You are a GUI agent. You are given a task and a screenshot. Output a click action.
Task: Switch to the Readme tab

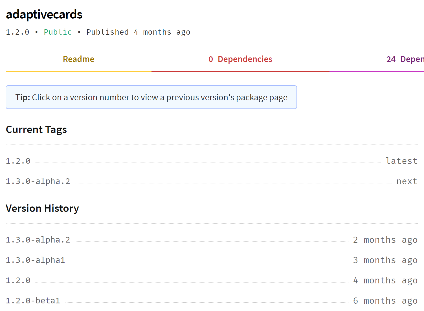78,59
